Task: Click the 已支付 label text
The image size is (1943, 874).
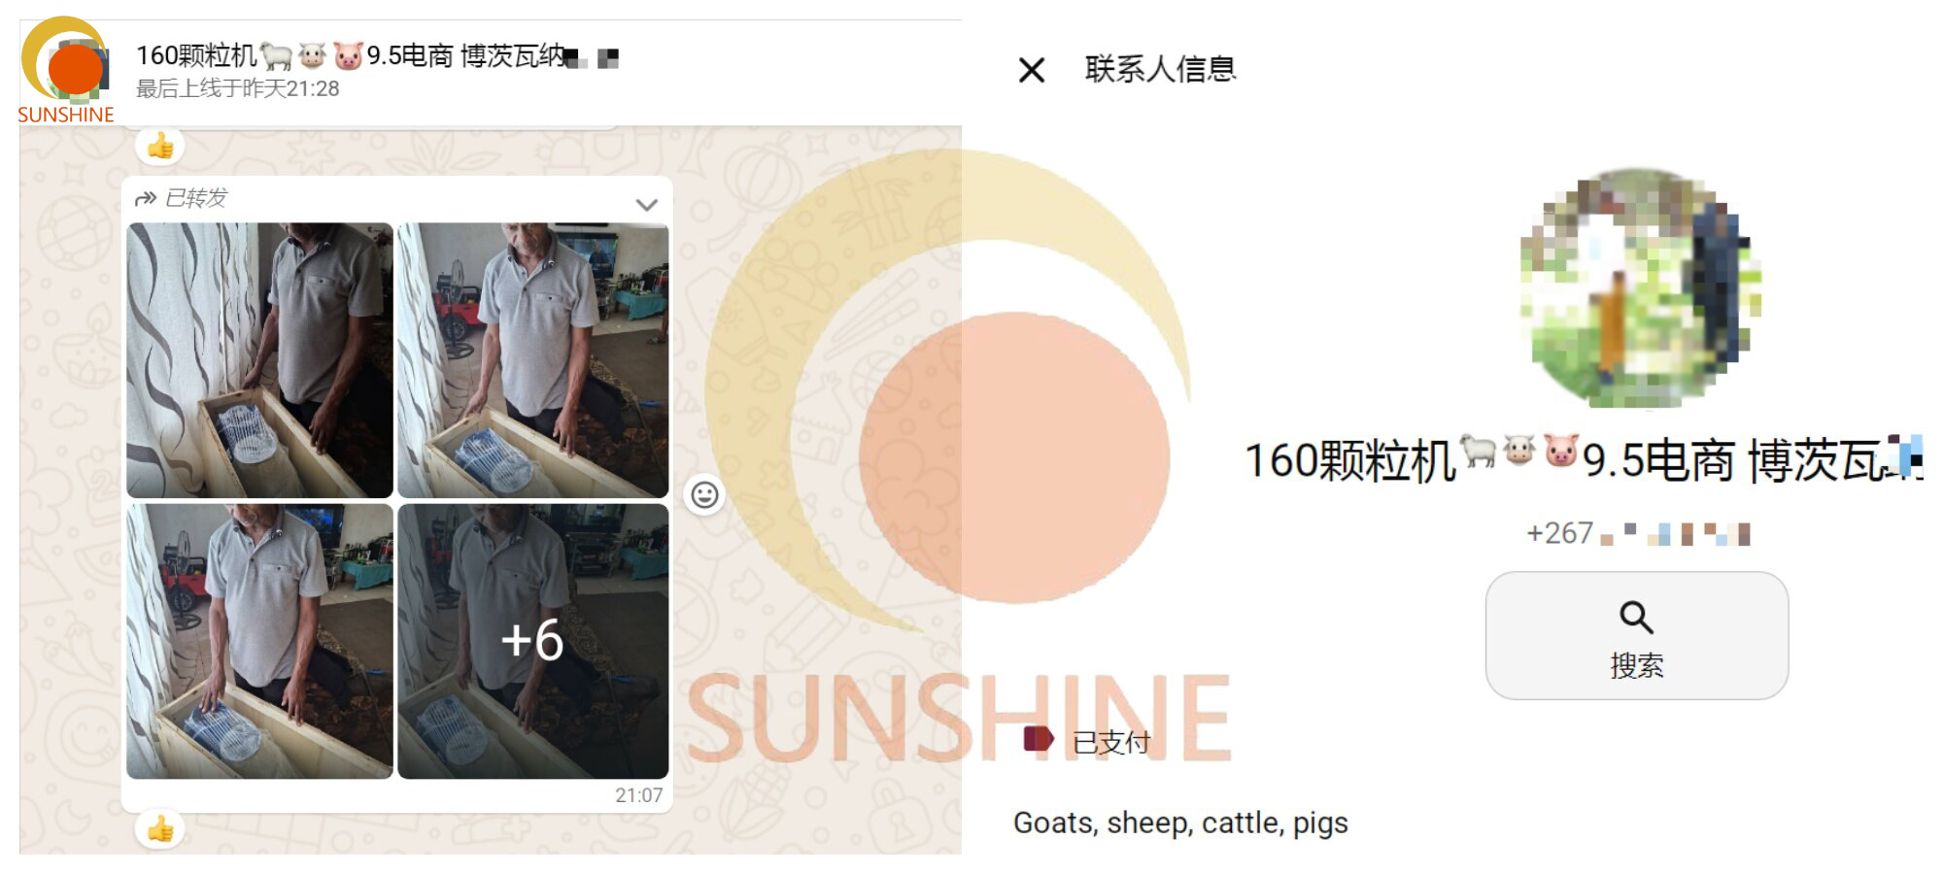Action: tap(1111, 743)
